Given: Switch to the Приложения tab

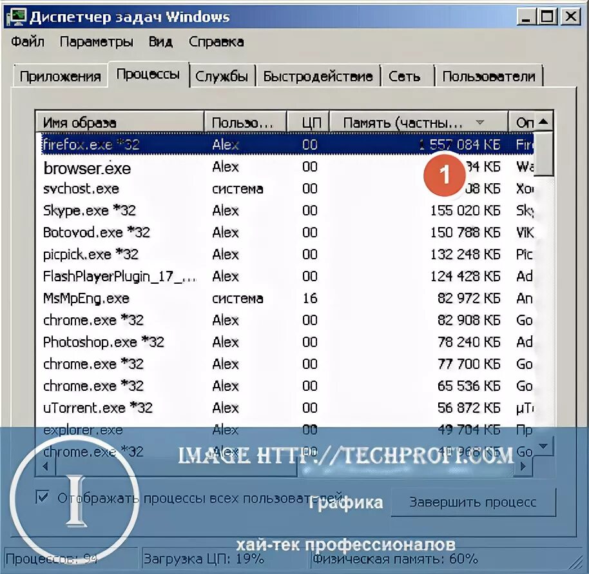Looking at the screenshot, I should pyautogui.click(x=60, y=76).
